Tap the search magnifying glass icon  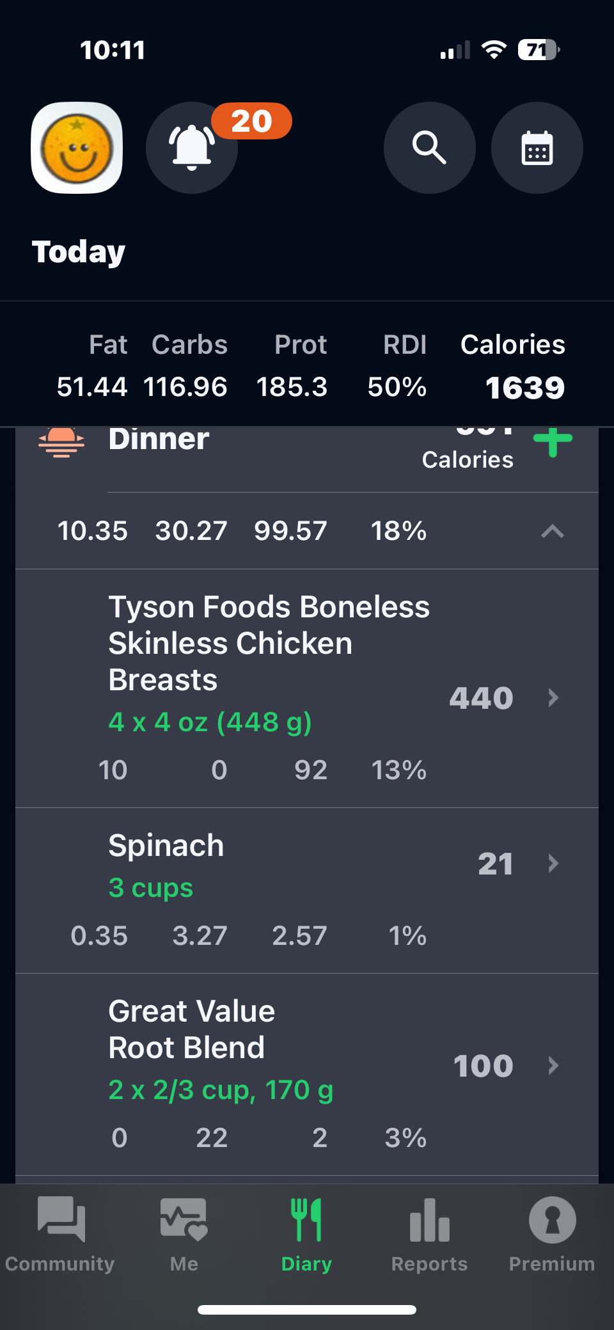tap(429, 148)
